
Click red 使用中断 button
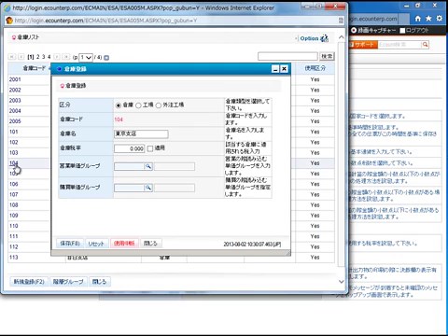(x=124, y=244)
